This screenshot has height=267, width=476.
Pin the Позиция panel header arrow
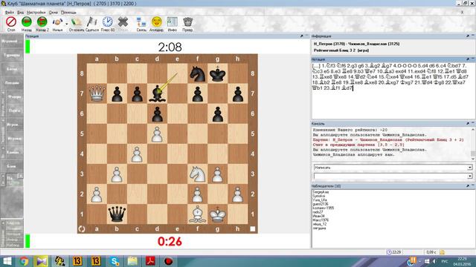302,36
